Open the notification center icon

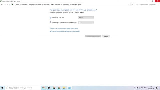157,88
